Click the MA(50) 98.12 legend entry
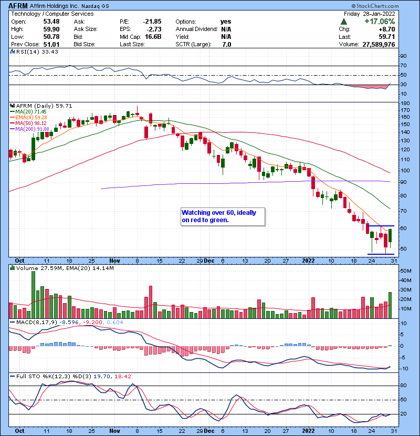420x436 pixels. click(x=28, y=123)
